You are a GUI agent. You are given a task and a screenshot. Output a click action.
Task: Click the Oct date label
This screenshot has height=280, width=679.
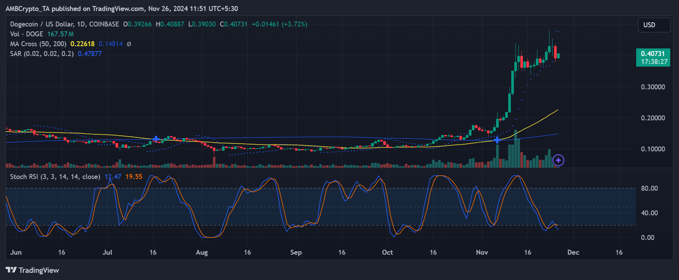click(x=387, y=252)
